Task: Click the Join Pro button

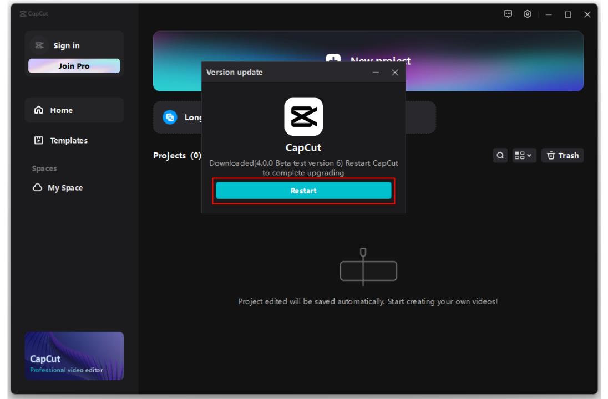Action: 74,66
